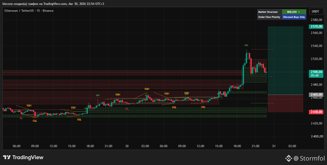Click the TradingView logo
Image resolution: width=327 pixels, height=165 pixels.
[23, 157]
